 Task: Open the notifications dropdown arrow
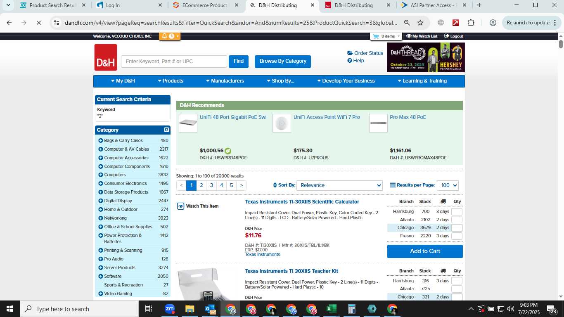click(178, 36)
